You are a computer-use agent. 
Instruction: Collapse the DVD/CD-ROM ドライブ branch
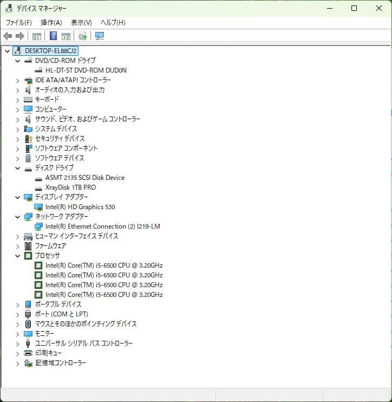pos(17,61)
